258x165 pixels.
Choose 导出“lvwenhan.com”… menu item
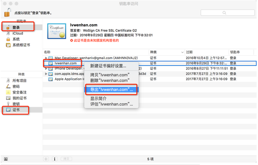click(112, 90)
